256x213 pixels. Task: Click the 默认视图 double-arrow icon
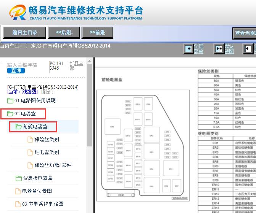(219, 49)
